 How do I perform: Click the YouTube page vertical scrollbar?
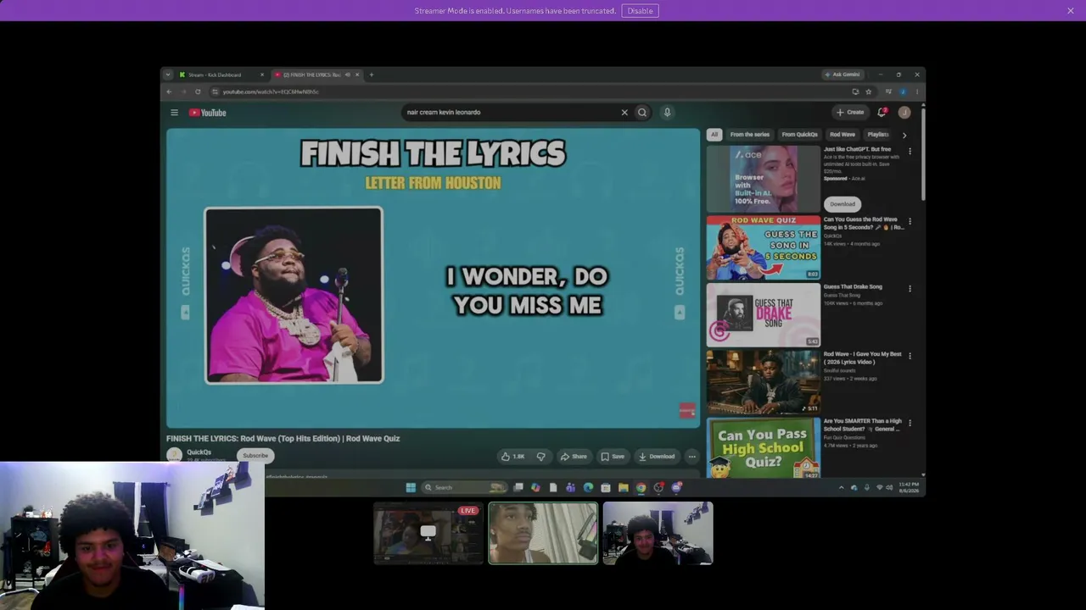pyautogui.click(x=922, y=152)
